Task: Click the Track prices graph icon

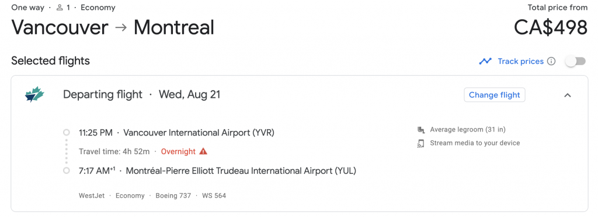Action: [x=485, y=62]
